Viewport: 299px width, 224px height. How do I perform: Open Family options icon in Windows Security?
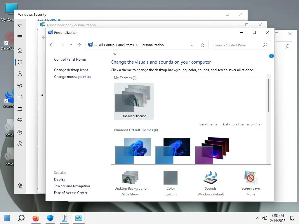(x=20, y=132)
